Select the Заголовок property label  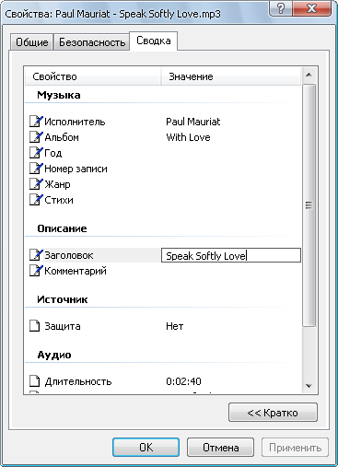coord(69,255)
